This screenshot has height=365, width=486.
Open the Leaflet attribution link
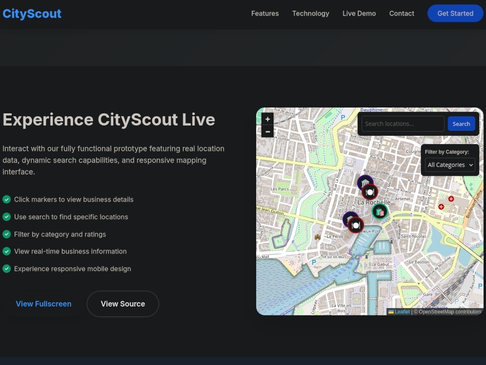pyautogui.click(x=402, y=311)
